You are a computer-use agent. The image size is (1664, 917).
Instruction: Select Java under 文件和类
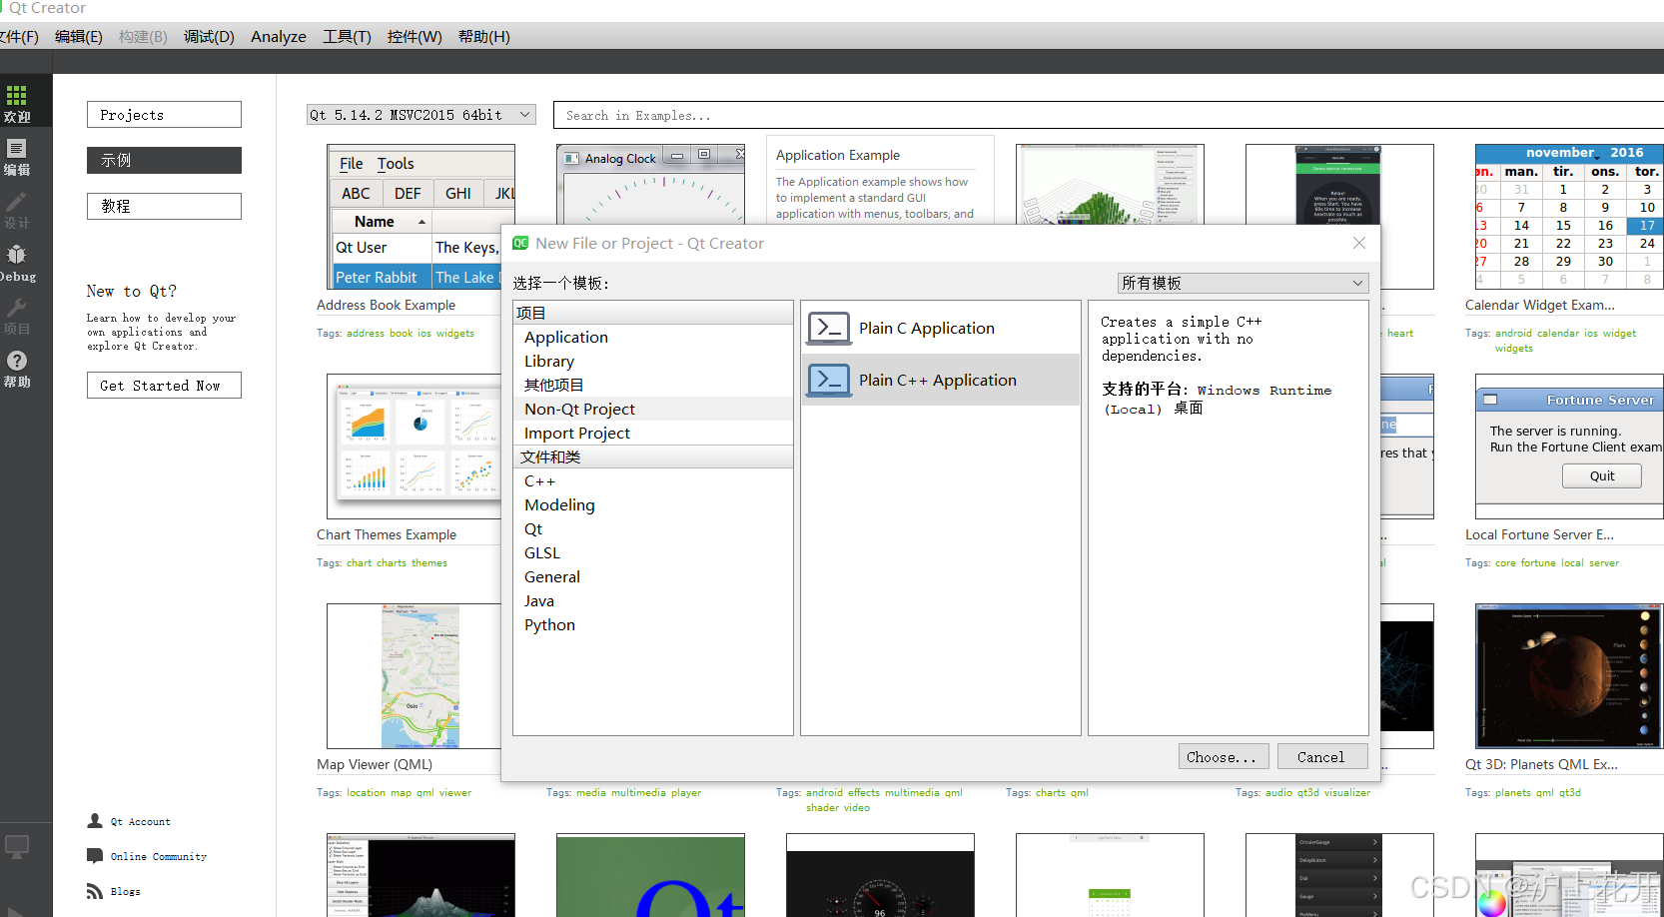point(653,601)
